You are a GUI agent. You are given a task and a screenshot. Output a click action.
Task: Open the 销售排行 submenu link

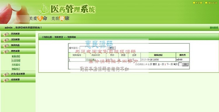pos(16,69)
